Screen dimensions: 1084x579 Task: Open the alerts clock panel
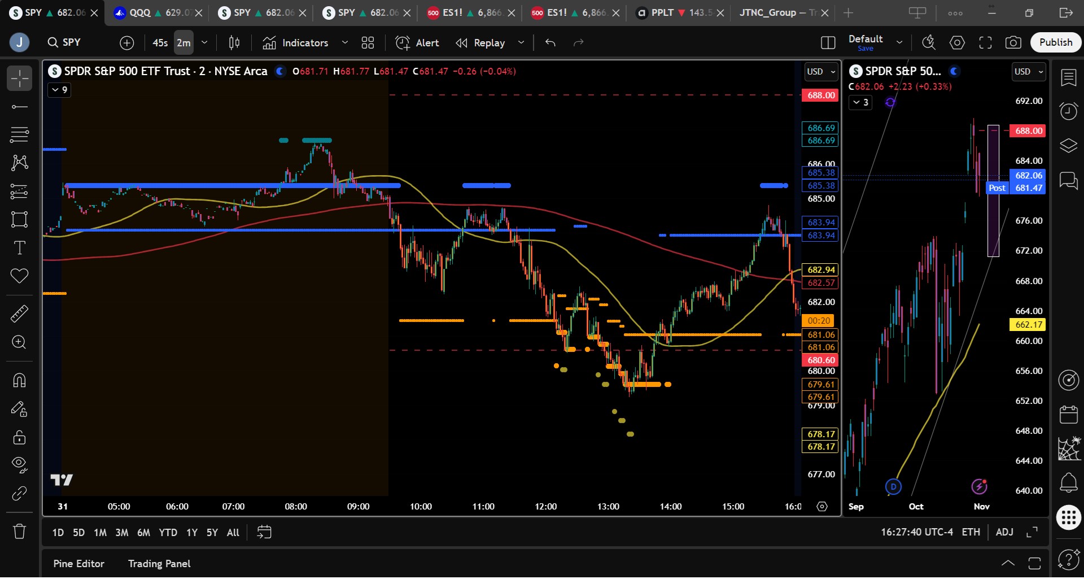pos(1068,111)
